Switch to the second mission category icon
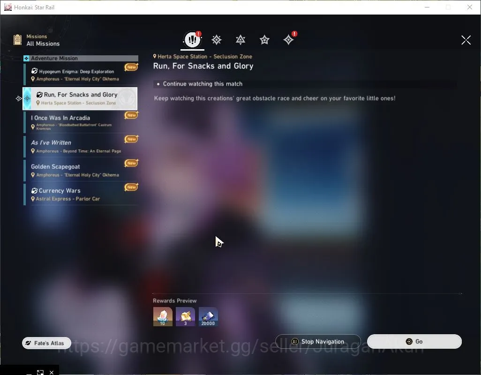 (x=216, y=40)
